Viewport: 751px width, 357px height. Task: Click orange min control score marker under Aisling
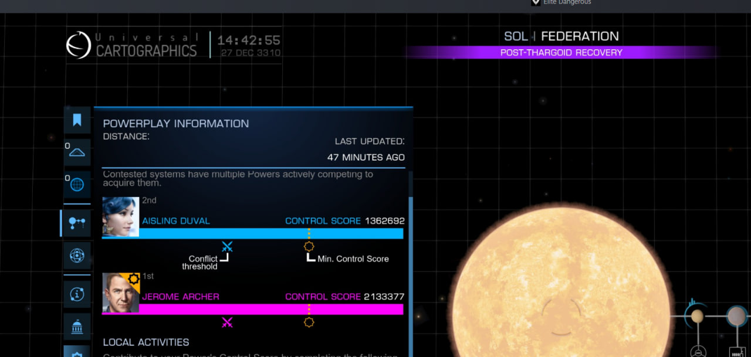[309, 246]
